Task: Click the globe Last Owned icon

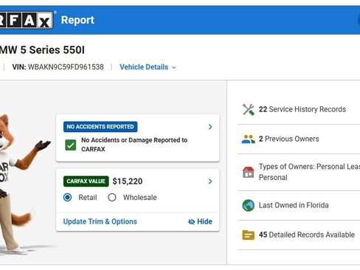Action: click(x=249, y=205)
